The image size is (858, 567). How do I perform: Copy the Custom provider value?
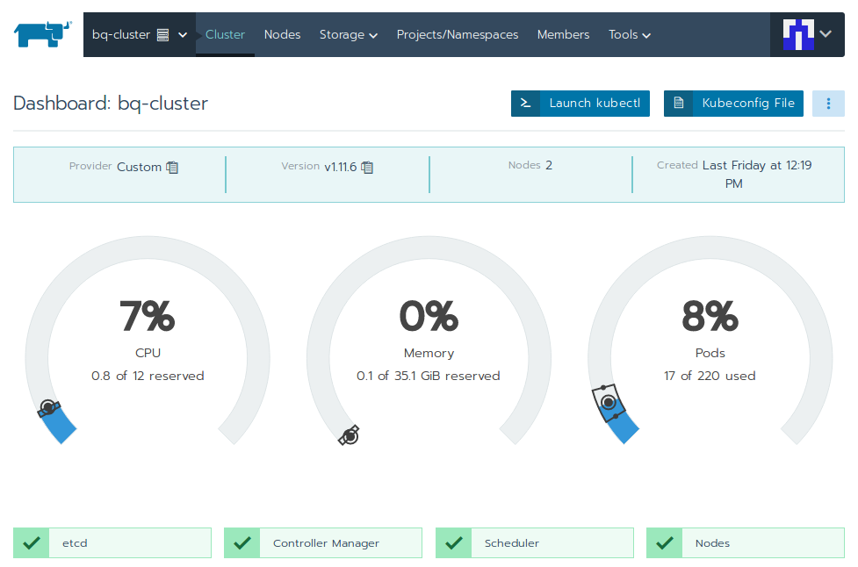coord(173,167)
